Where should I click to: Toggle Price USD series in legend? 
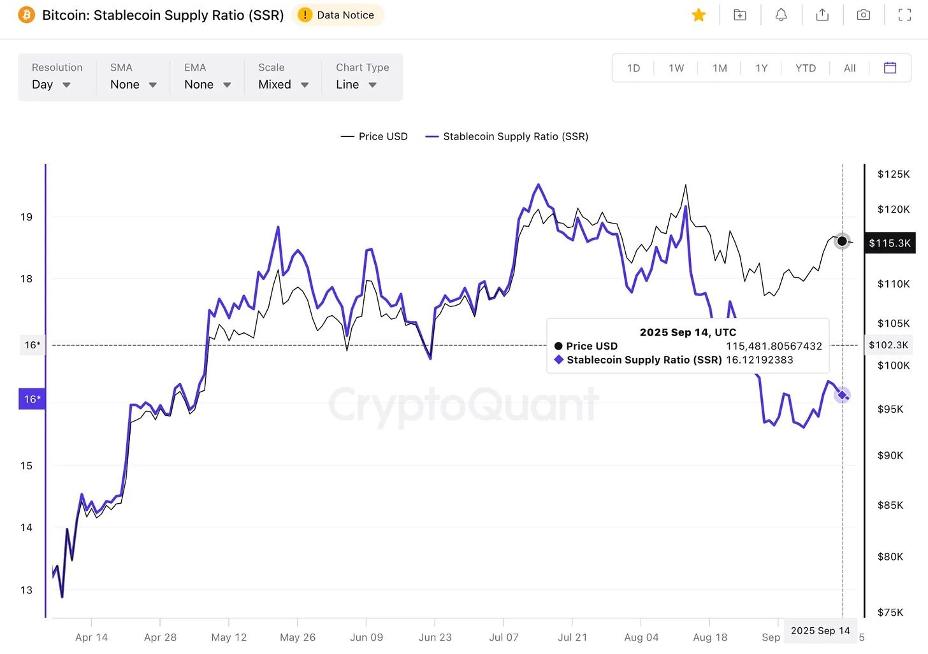coord(375,136)
